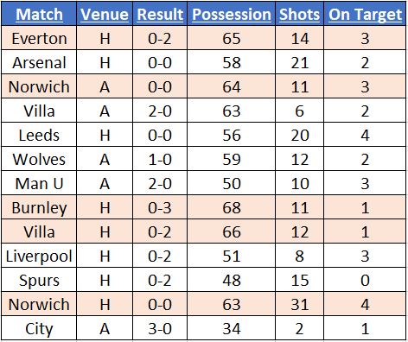Click the Result column header
This screenshot has width=408, height=342.
[x=160, y=14]
